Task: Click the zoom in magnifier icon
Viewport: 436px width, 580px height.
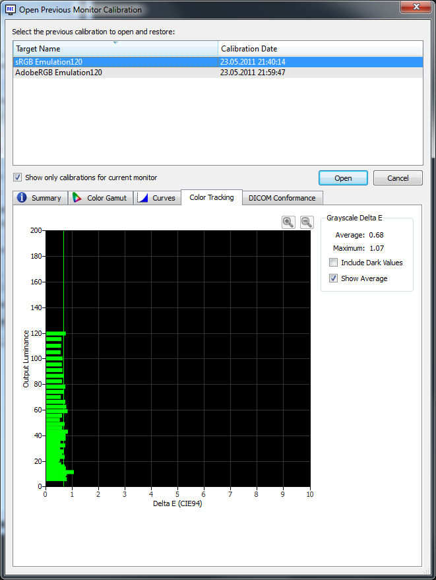Action: [288, 222]
